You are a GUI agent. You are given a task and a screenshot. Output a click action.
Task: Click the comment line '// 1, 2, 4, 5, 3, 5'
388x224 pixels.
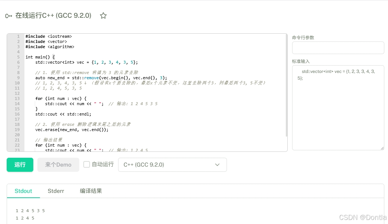click(58, 88)
